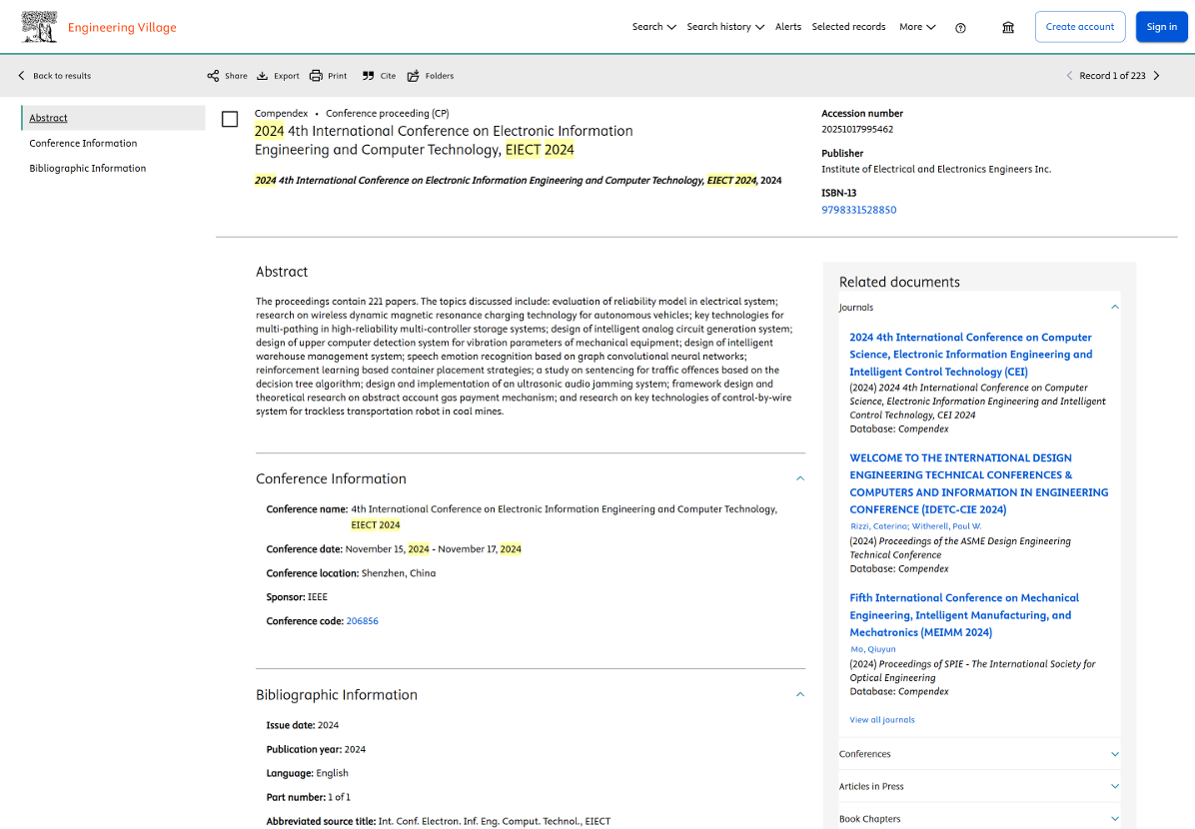Go to previous record arrow
The width and height of the screenshot is (1195, 829).
(x=1069, y=76)
